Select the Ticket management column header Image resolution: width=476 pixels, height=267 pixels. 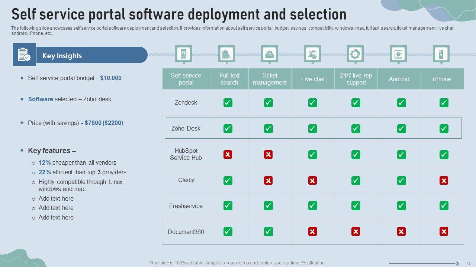(270, 79)
